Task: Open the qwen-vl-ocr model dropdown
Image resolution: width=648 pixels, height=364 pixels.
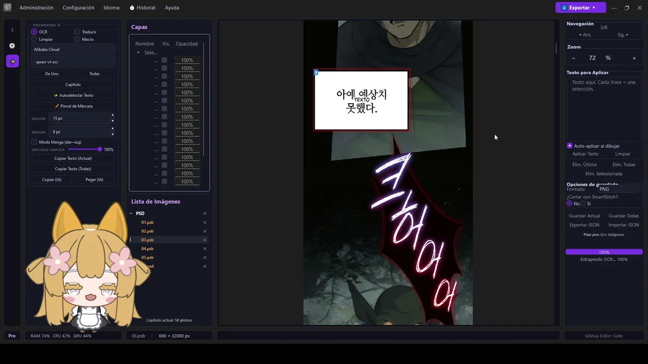Action: click(73, 62)
